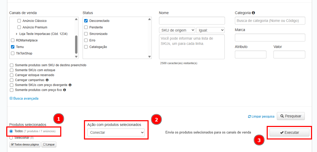Enable the Sincronizado status checkbox
The image size is (317, 152).
[x=86, y=34]
